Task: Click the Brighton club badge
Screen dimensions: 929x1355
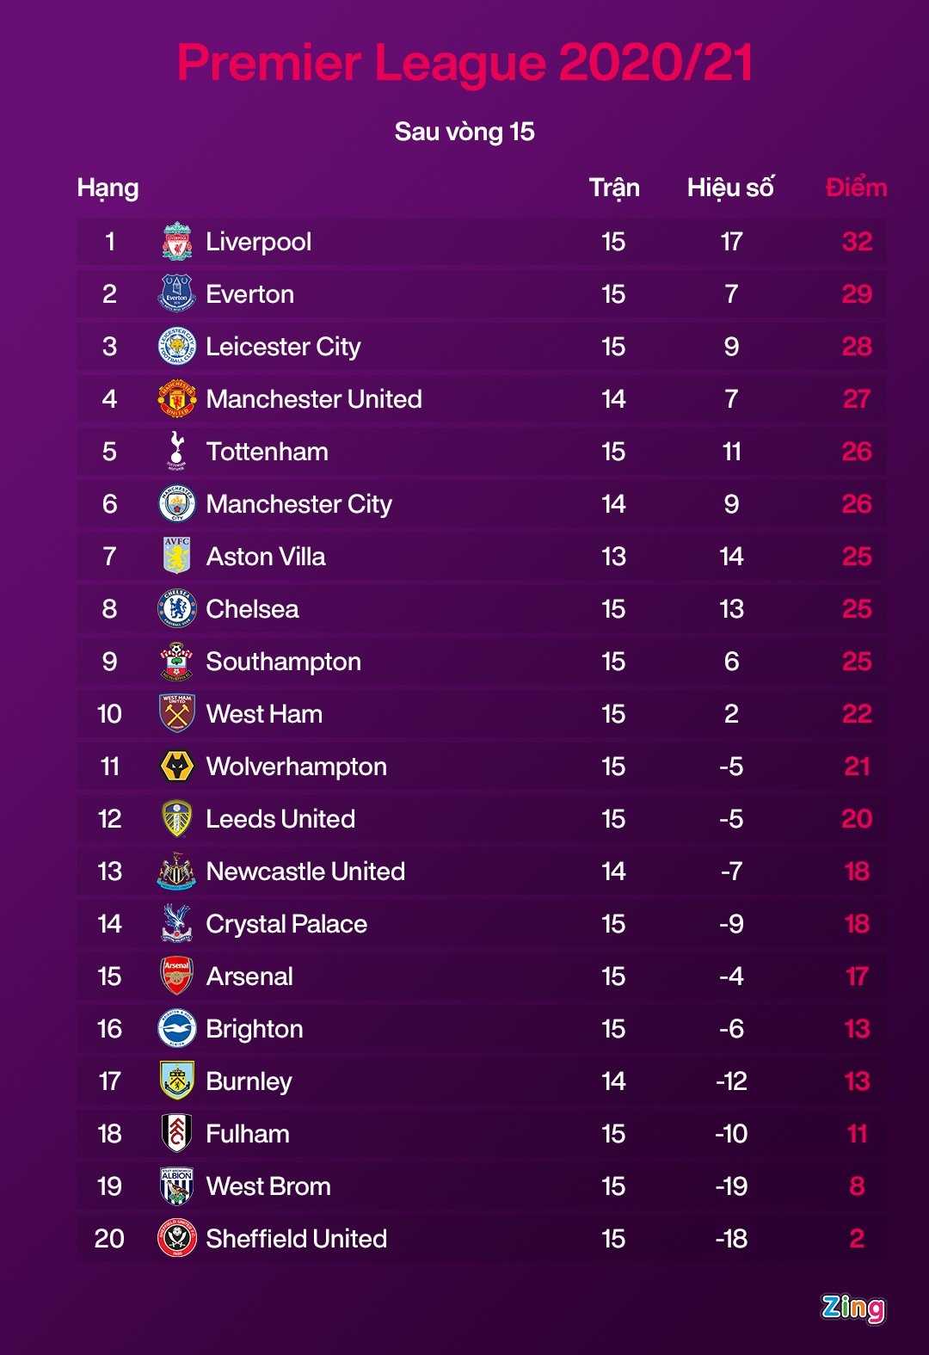Action: tap(177, 1028)
